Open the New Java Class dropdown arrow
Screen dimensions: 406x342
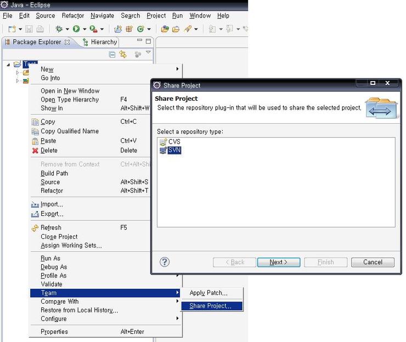point(149,29)
